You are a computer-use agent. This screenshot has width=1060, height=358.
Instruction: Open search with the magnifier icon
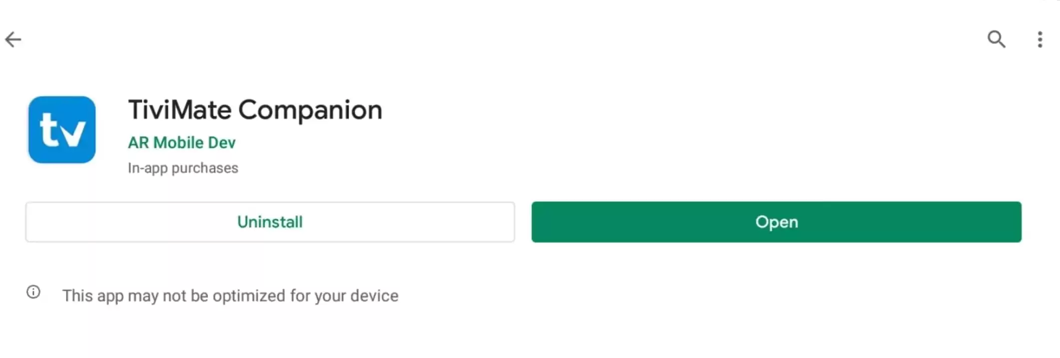[x=996, y=39]
